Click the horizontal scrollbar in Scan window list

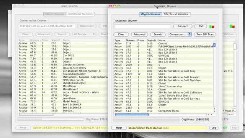36,115
